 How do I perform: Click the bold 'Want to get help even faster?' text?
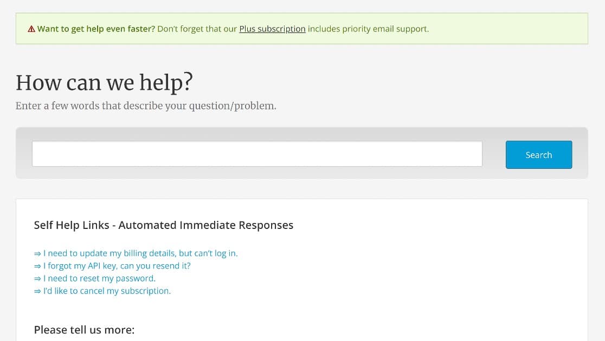(96, 29)
